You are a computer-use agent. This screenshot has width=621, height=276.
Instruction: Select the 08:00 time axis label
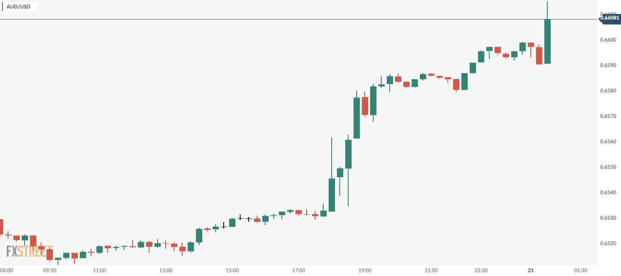6,270
